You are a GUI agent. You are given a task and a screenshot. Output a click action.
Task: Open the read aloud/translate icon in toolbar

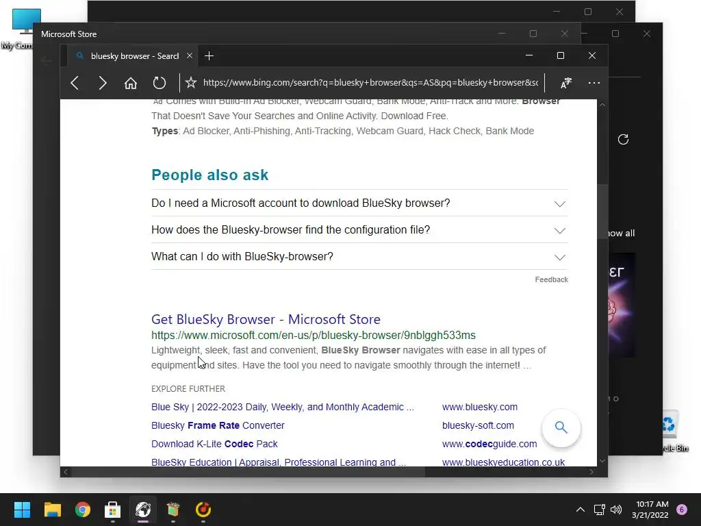click(x=566, y=83)
